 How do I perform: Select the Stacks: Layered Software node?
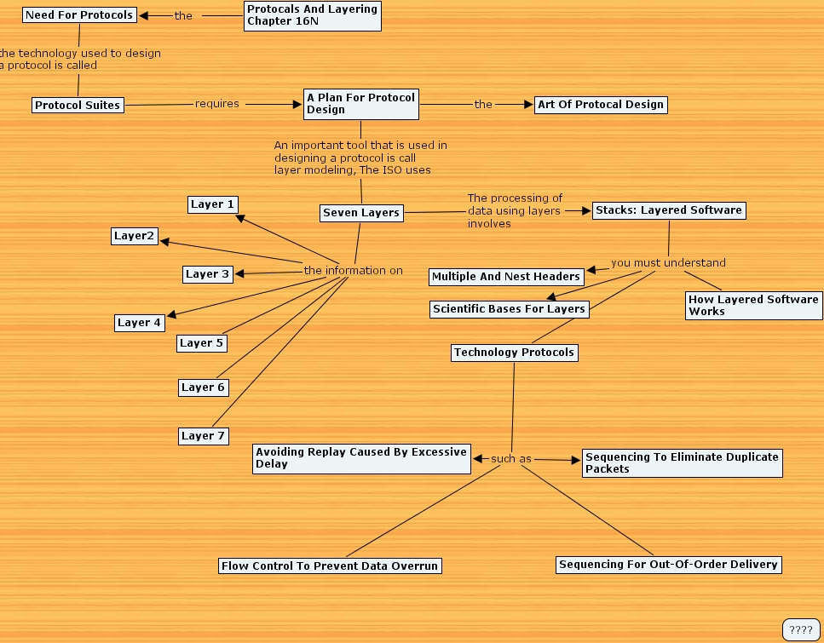pyautogui.click(x=669, y=210)
